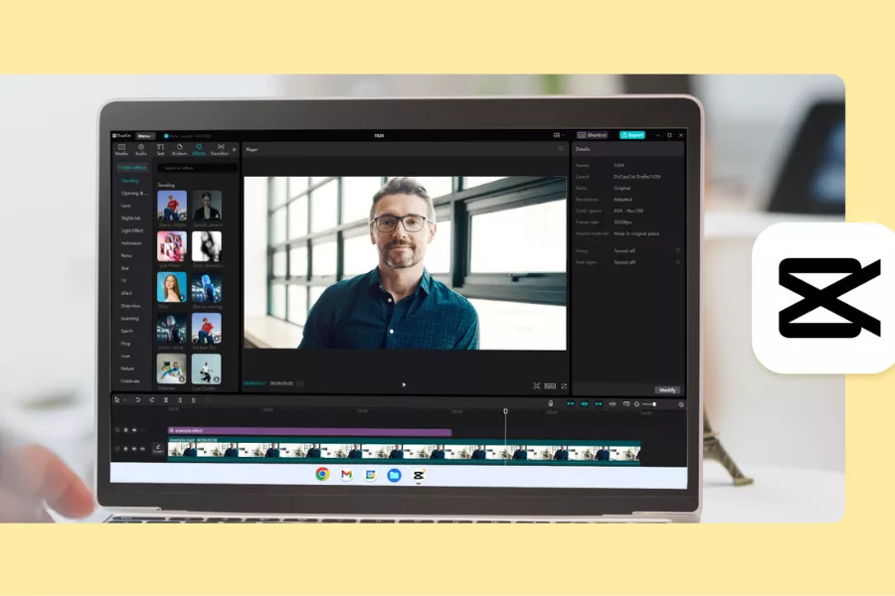This screenshot has height=596, width=895.
Task: Click the CapCut icon in the shelf
Action: point(419,475)
